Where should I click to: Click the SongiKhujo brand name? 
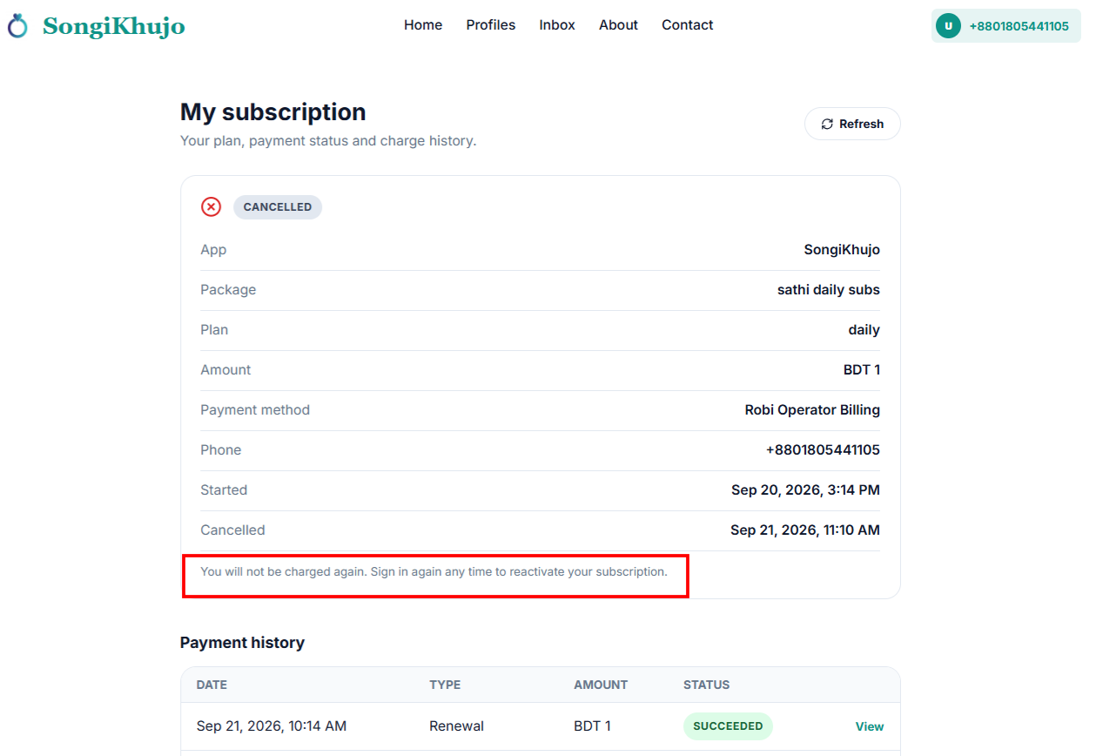pos(114,26)
